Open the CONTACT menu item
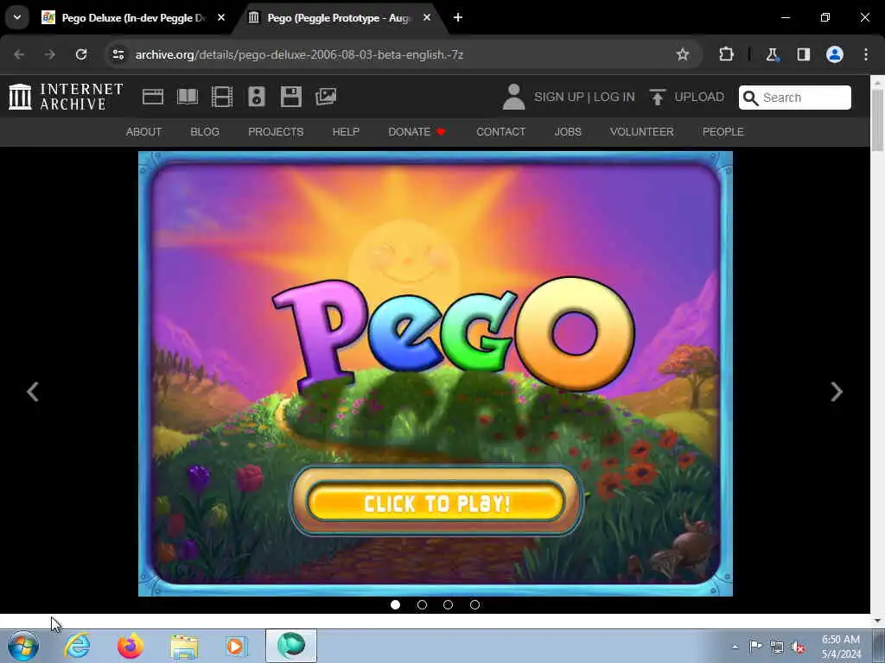The height and width of the screenshot is (663, 885). click(x=501, y=131)
